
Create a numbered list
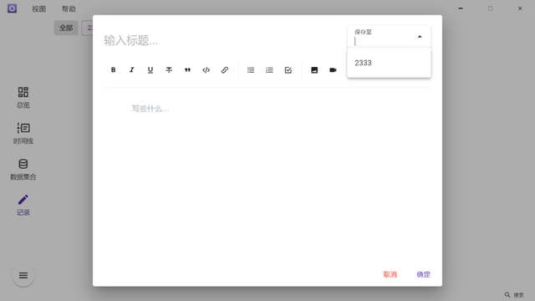[x=269, y=70]
